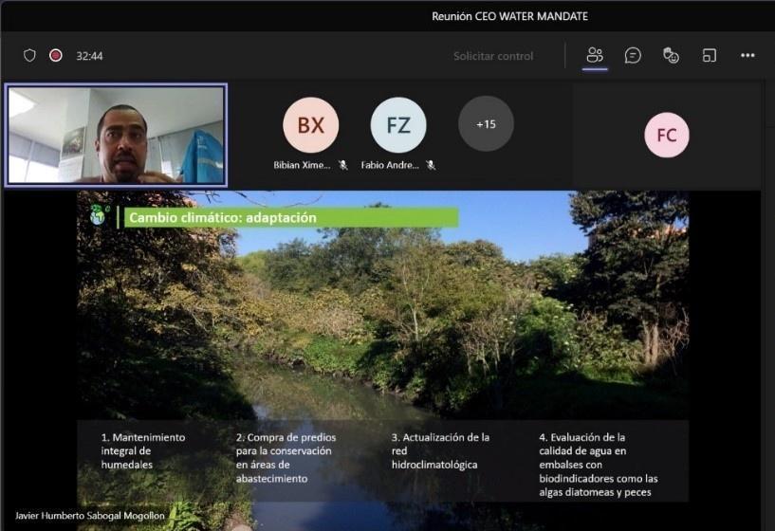
Task: Click the presenter's video thumbnail
Action: click(x=116, y=135)
